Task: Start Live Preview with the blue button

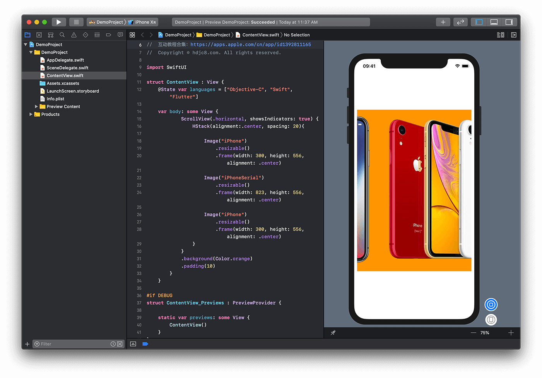Action: [x=491, y=305]
